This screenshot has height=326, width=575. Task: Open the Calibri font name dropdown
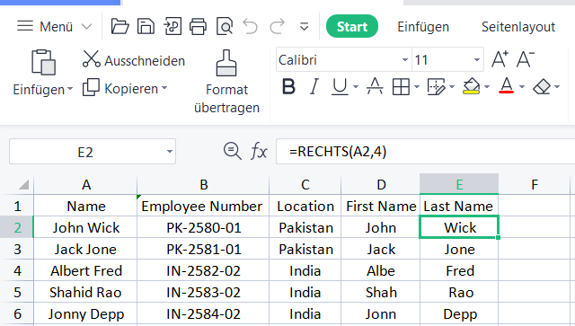tap(405, 60)
